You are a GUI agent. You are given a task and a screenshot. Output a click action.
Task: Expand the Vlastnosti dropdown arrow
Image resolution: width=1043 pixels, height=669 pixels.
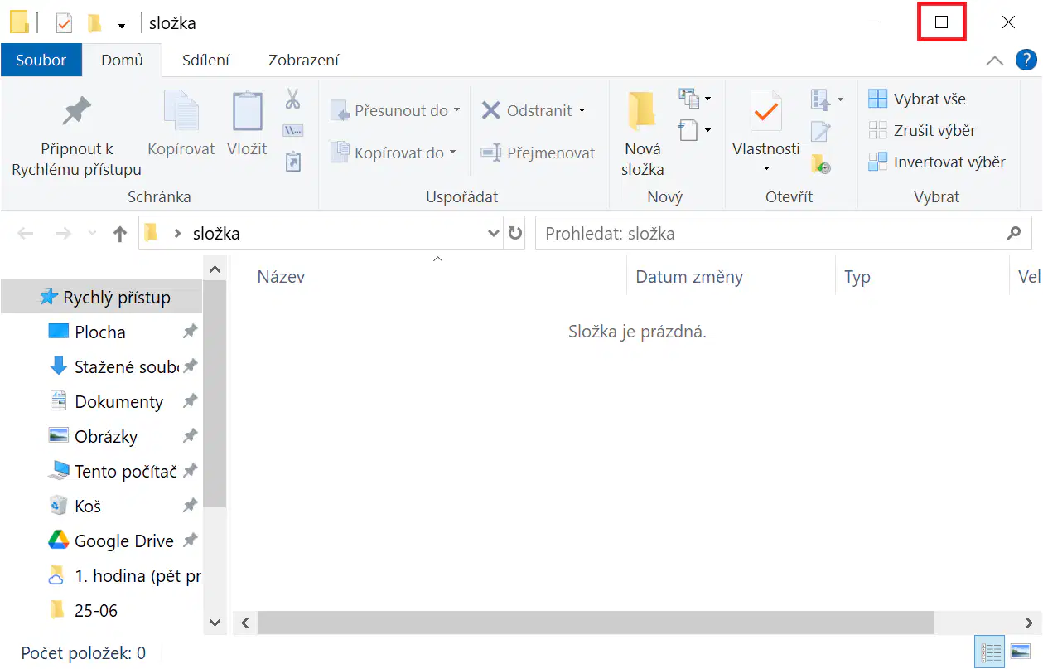pyautogui.click(x=766, y=169)
